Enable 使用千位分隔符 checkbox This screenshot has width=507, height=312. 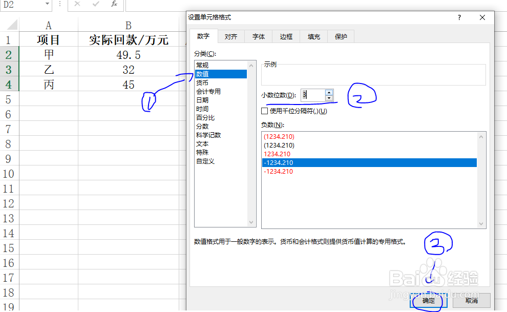pos(264,111)
